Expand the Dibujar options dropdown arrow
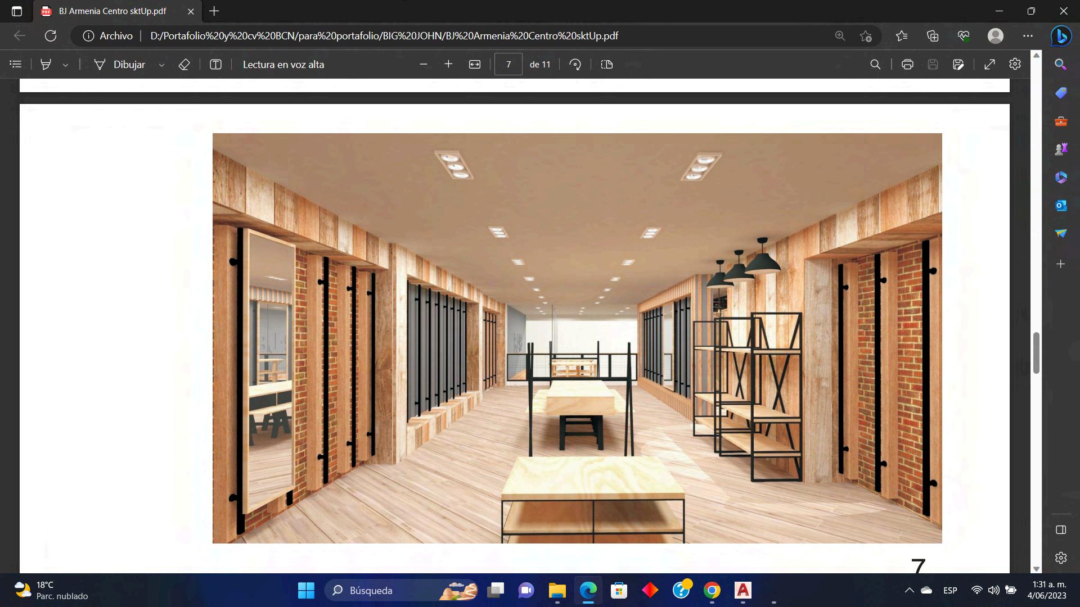Screen dimensions: 1080x607 click(x=161, y=65)
